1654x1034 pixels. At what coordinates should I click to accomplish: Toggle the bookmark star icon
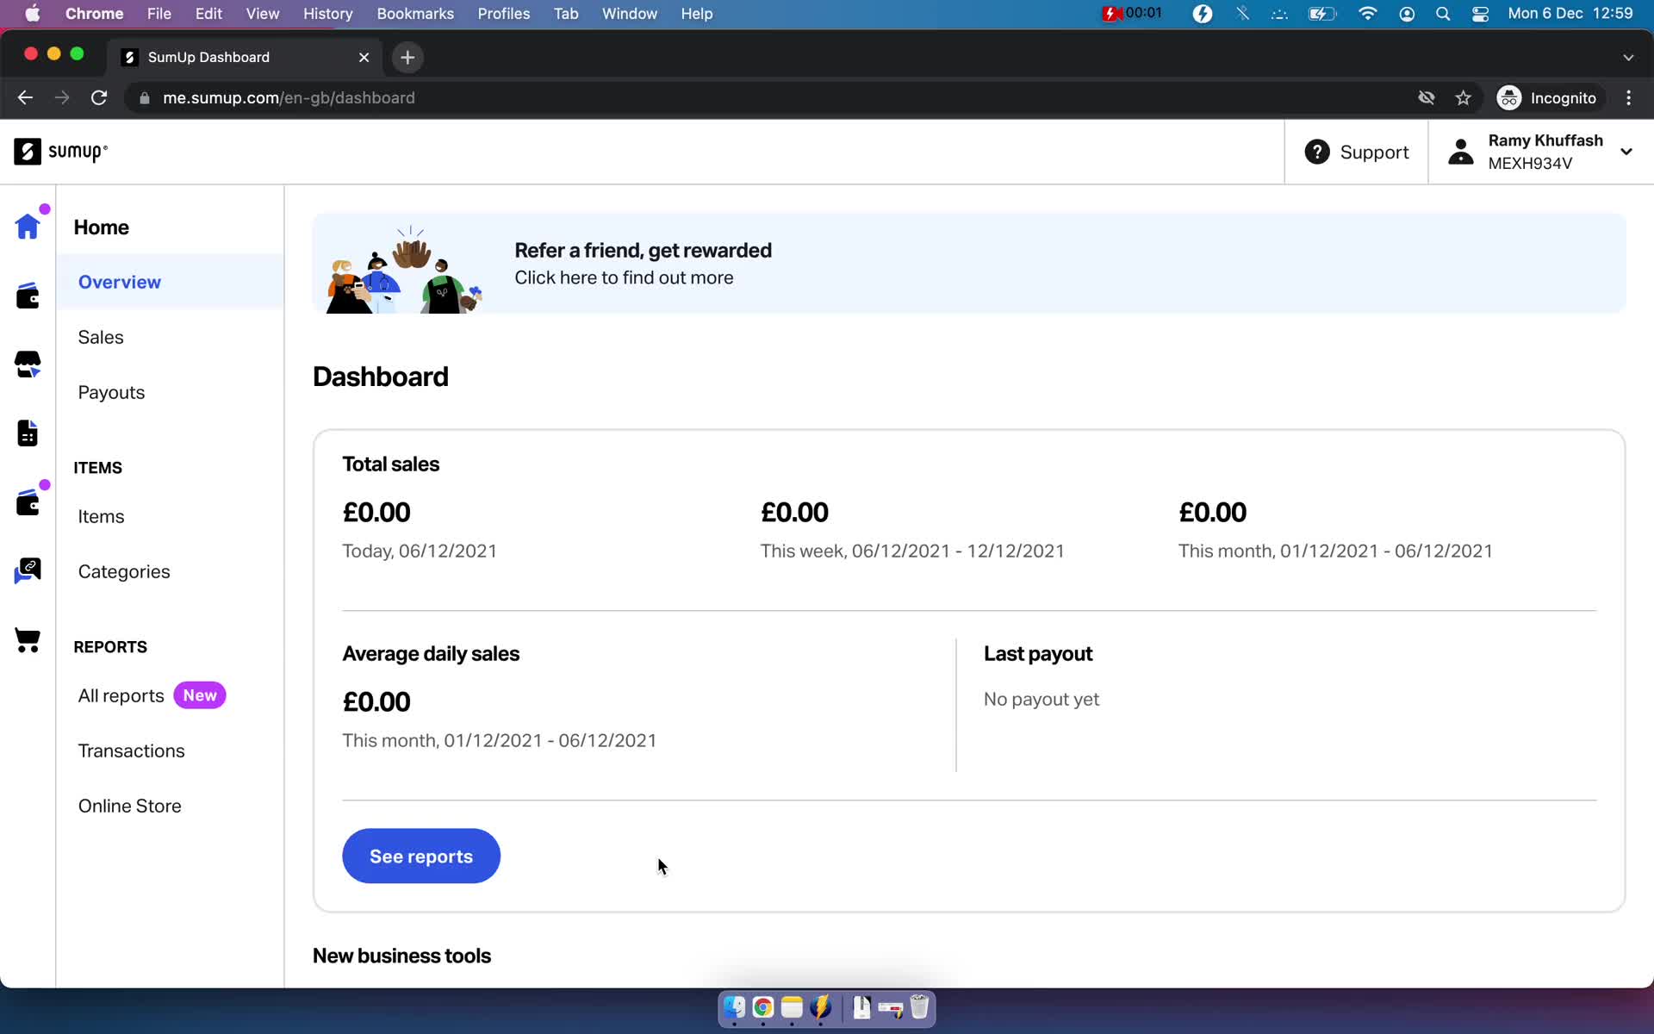(x=1467, y=97)
